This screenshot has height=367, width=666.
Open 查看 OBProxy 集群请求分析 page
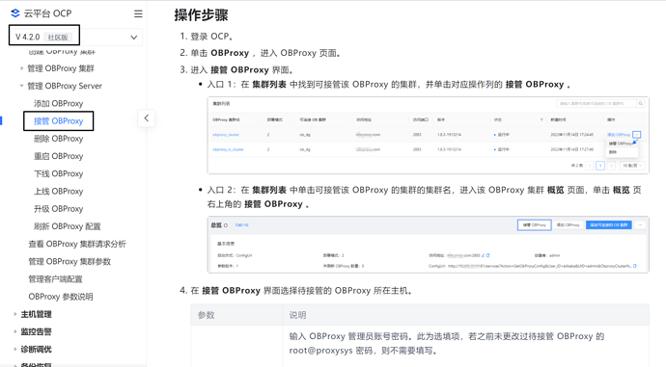tap(77, 244)
